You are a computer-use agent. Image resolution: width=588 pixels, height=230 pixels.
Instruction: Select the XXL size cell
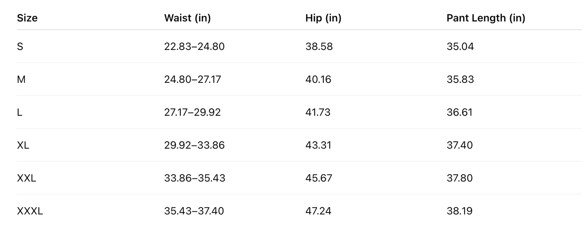pyautogui.click(x=26, y=178)
